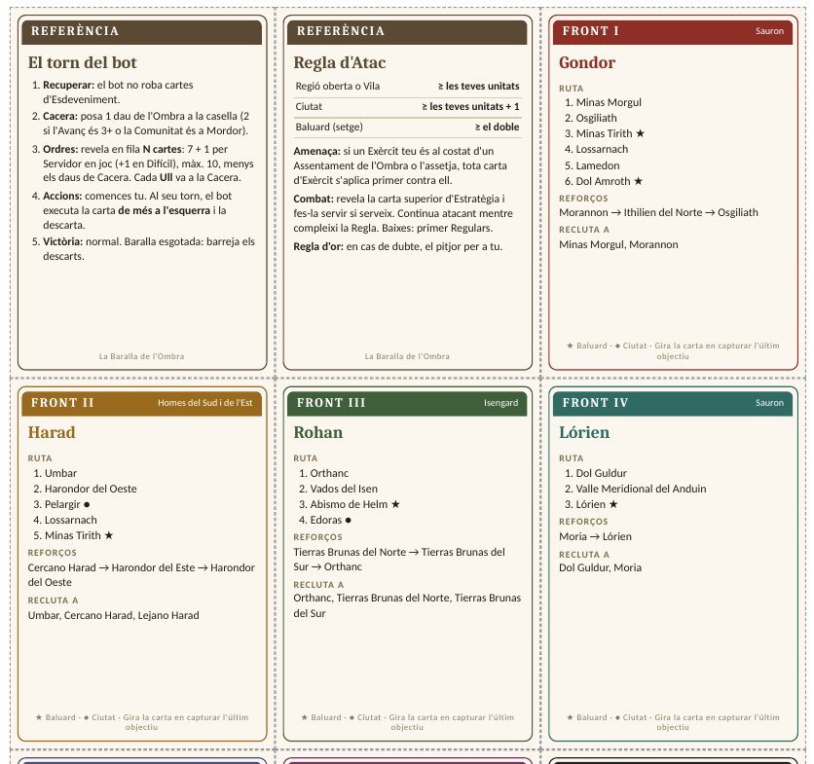The height and width of the screenshot is (764, 814).
Task: Select the 'Regla d'or' line
Action: pyautogui.click(x=397, y=246)
